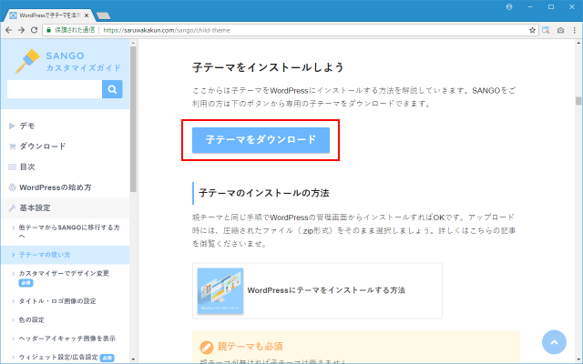Click the WordPress logo icon in sidebar
Image resolution: width=583 pixels, height=364 pixels.
point(12,187)
